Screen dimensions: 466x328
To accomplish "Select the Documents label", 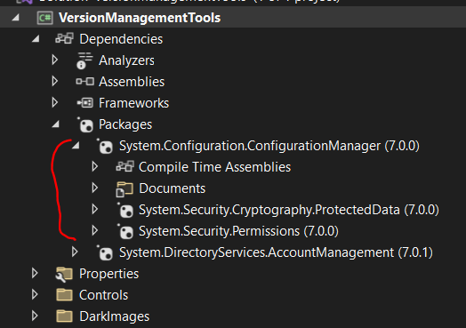I will [x=172, y=188].
